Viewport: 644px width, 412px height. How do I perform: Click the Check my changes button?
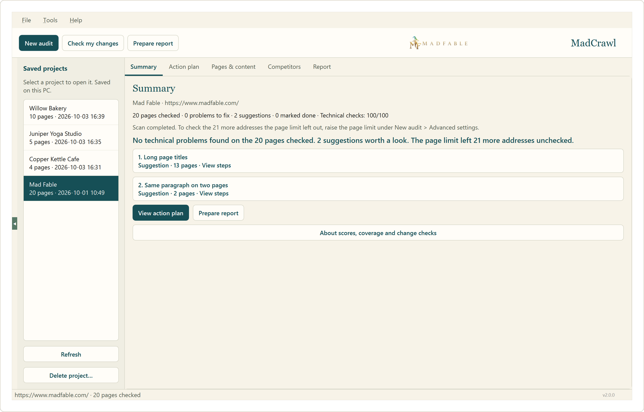coord(93,43)
